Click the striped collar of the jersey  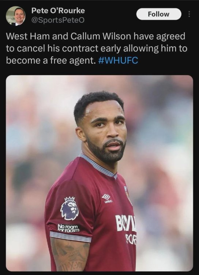98,166
